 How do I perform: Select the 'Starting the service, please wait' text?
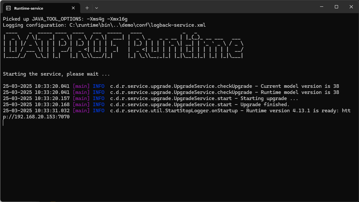55,74
